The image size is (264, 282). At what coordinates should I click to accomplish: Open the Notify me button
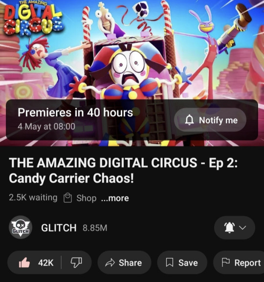pos(210,120)
